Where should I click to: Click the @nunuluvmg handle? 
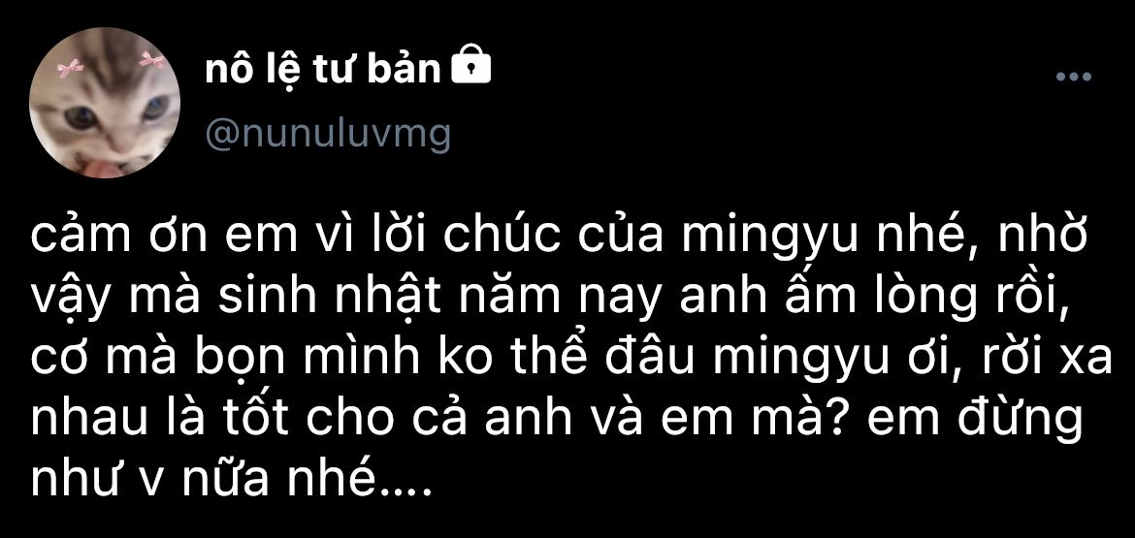(328, 134)
